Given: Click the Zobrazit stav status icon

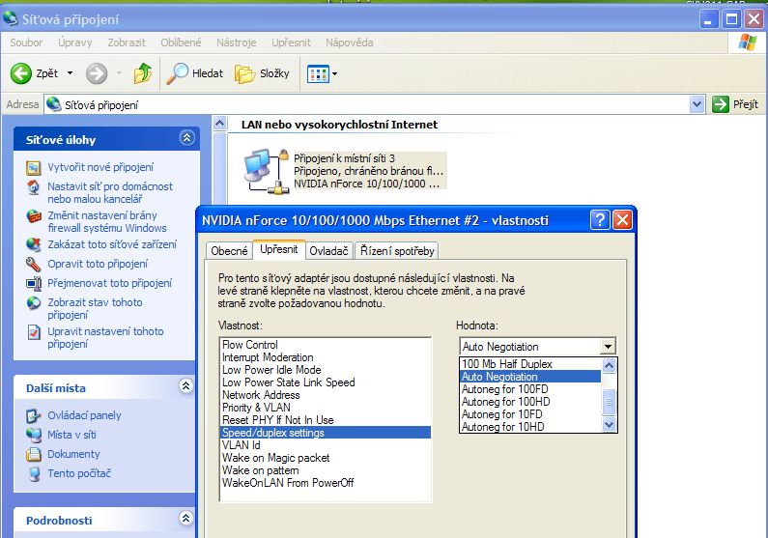Looking at the screenshot, I should pos(33,303).
